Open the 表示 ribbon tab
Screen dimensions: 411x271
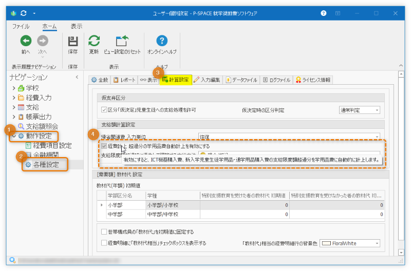pyautogui.click(x=76, y=26)
